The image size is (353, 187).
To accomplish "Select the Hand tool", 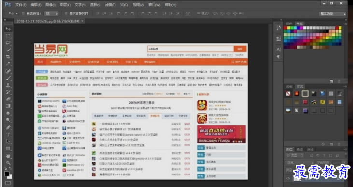I will coord(8,156).
